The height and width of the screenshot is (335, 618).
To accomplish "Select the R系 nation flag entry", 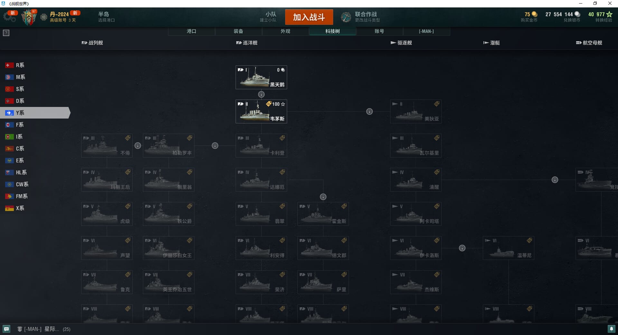I will pyautogui.click(x=15, y=65).
